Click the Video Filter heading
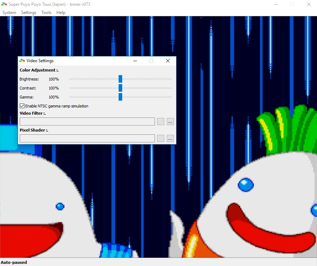The height and width of the screenshot is (266, 317). coord(33,113)
